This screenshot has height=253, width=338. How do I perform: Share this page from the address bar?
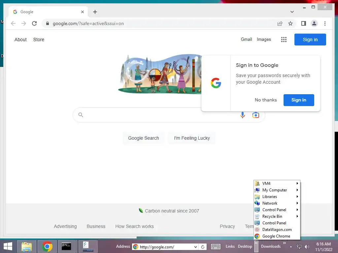[280, 23]
